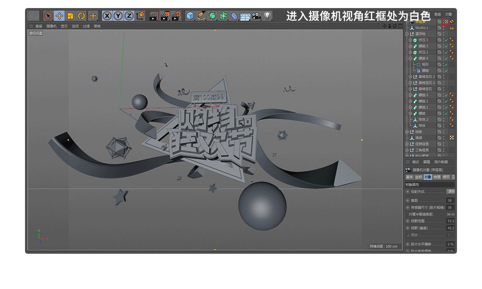Expand the 促销信息 group

click(407, 144)
